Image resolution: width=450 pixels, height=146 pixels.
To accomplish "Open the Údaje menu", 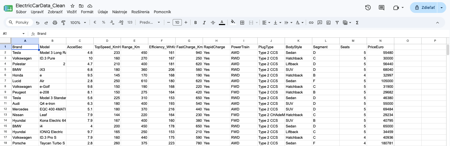I will click(x=103, y=12).
